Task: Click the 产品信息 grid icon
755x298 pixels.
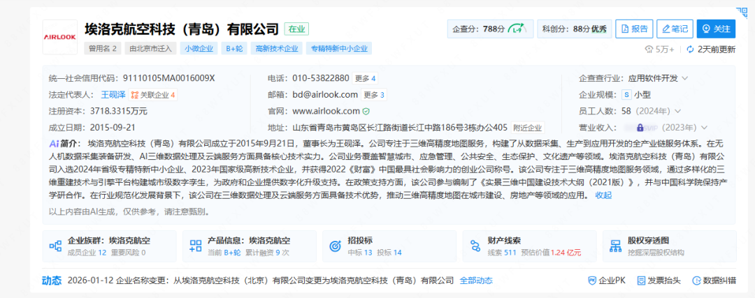Action: 196,246
